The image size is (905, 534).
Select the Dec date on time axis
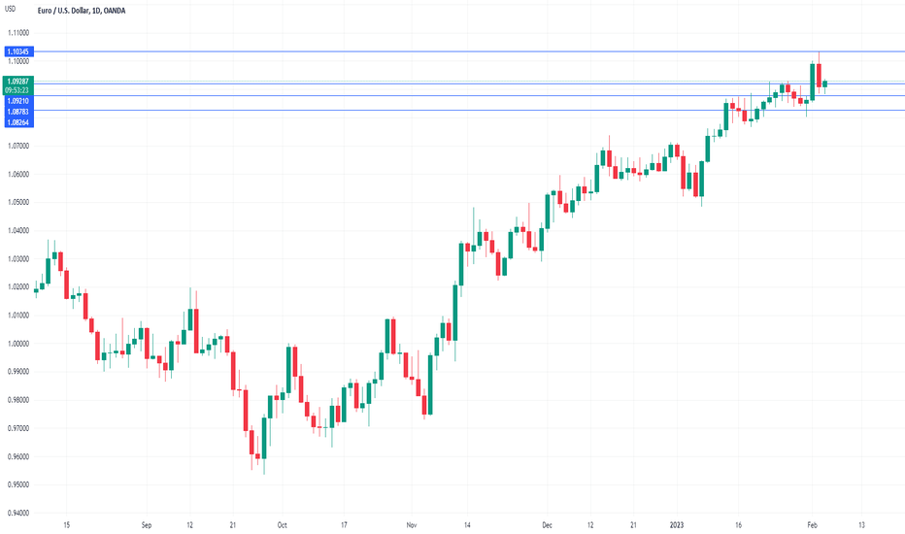click(x=547, y=525)
